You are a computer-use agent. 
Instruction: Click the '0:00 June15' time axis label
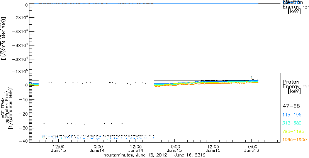point(175,148)
